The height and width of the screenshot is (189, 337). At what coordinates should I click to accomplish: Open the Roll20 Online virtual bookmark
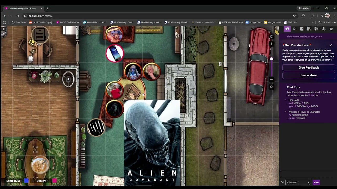click(68, 22)
